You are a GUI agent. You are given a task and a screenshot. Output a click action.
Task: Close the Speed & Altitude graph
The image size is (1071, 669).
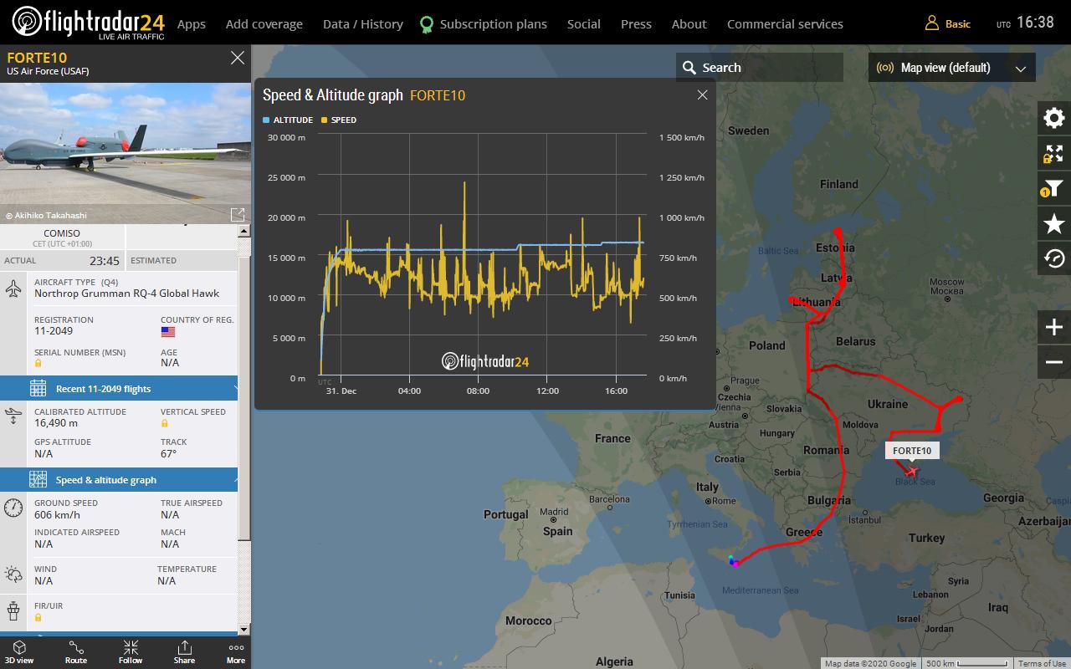point(703,94)
